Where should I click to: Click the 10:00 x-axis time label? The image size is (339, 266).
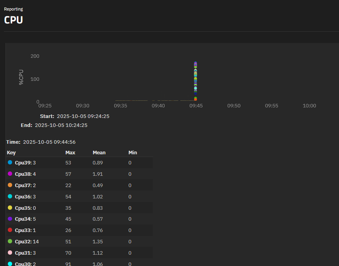[x=309, y=106]
